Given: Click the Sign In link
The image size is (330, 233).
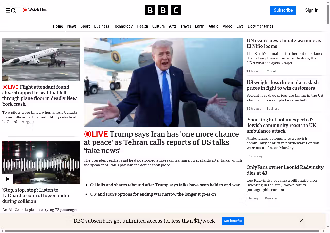Looking at the screenshot, I should pos(311,10).
